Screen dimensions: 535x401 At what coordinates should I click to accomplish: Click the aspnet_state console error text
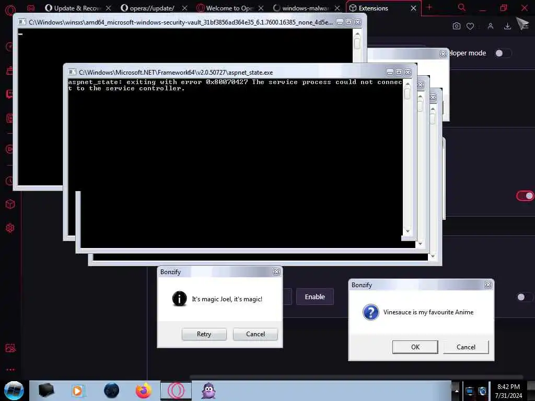[x=235, y=85]
